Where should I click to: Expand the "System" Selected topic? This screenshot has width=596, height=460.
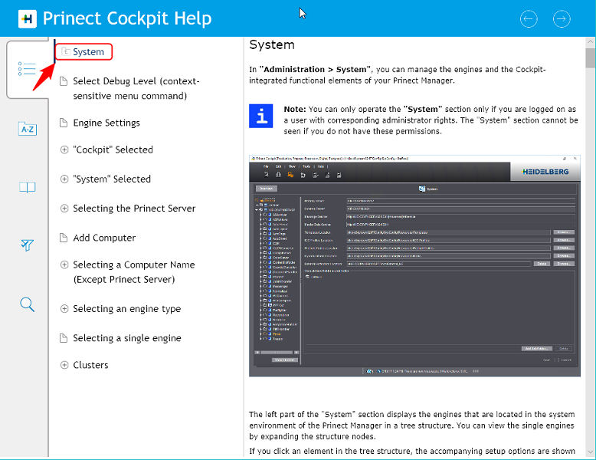64,179
